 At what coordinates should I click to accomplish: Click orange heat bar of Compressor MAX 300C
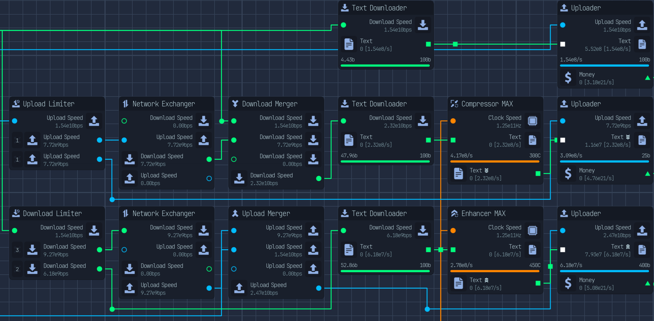pyautogui.click(x=495, y=161)
